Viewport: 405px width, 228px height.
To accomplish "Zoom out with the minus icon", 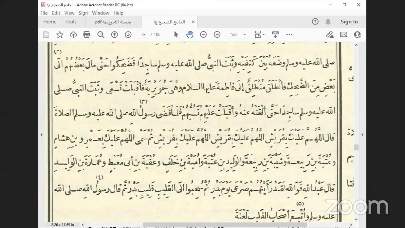I will 203,35.
